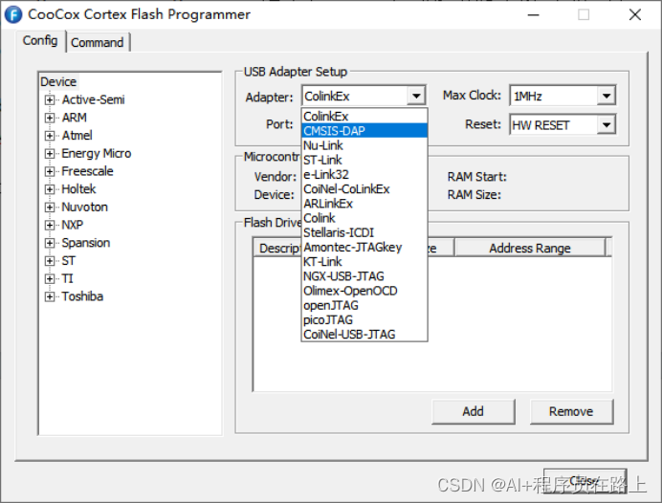The width and height of the screenshot is (662, 503).
Task: Select the Config tab
Action: point(40,41)
